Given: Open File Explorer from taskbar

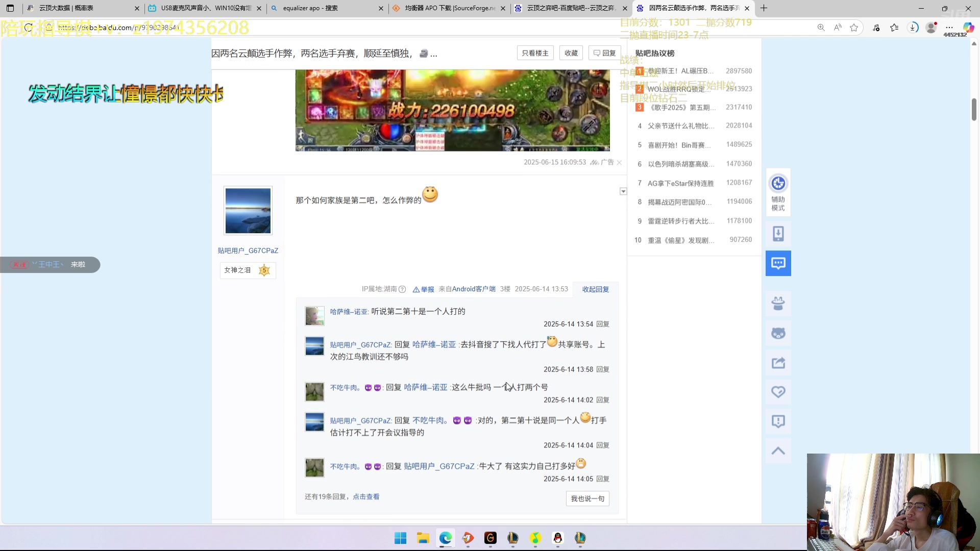Looking at the screenshot, I should pos(423,538).
